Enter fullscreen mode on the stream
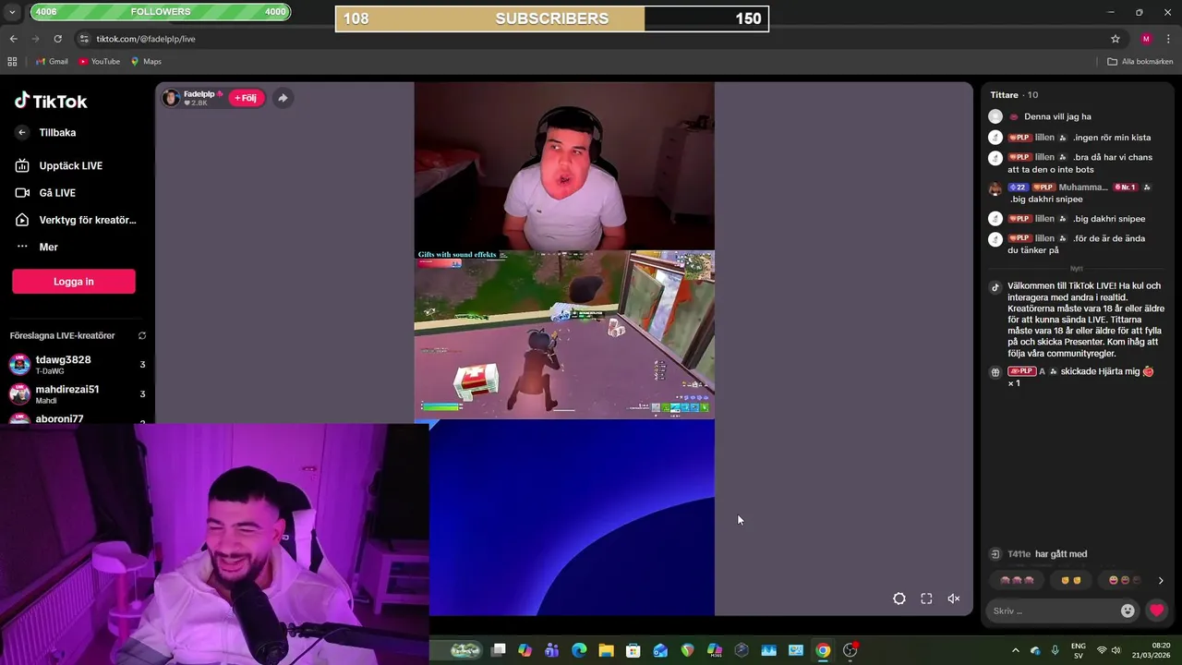Image resolution: width=1182 pixels, height=665 pixels. [x=926, y=598]
